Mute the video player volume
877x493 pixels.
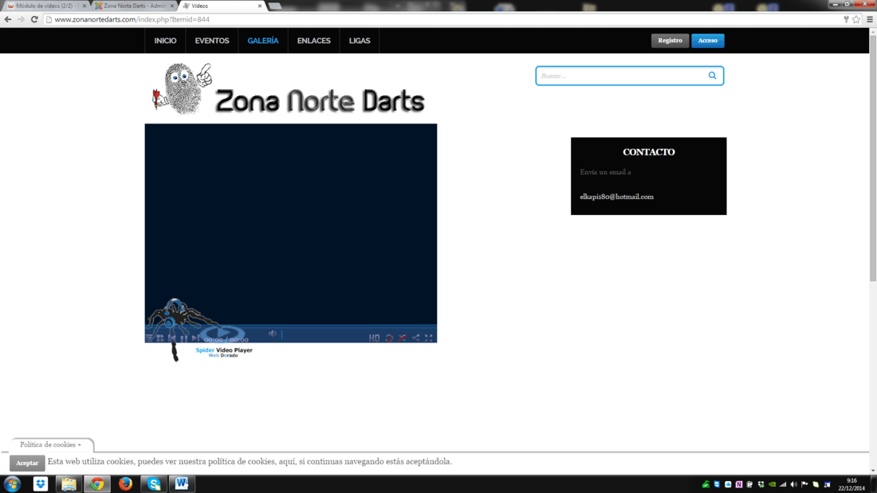pyautogui.click(x=273, y=335)
